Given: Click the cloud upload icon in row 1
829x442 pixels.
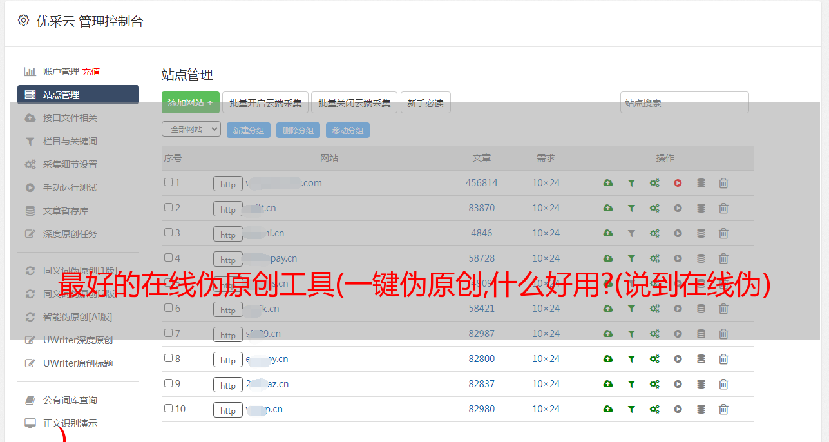Looking at the screenshot, I should 608,183.
